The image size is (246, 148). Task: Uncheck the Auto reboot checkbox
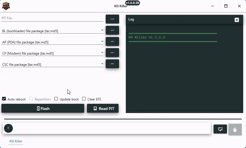(4, 99)
